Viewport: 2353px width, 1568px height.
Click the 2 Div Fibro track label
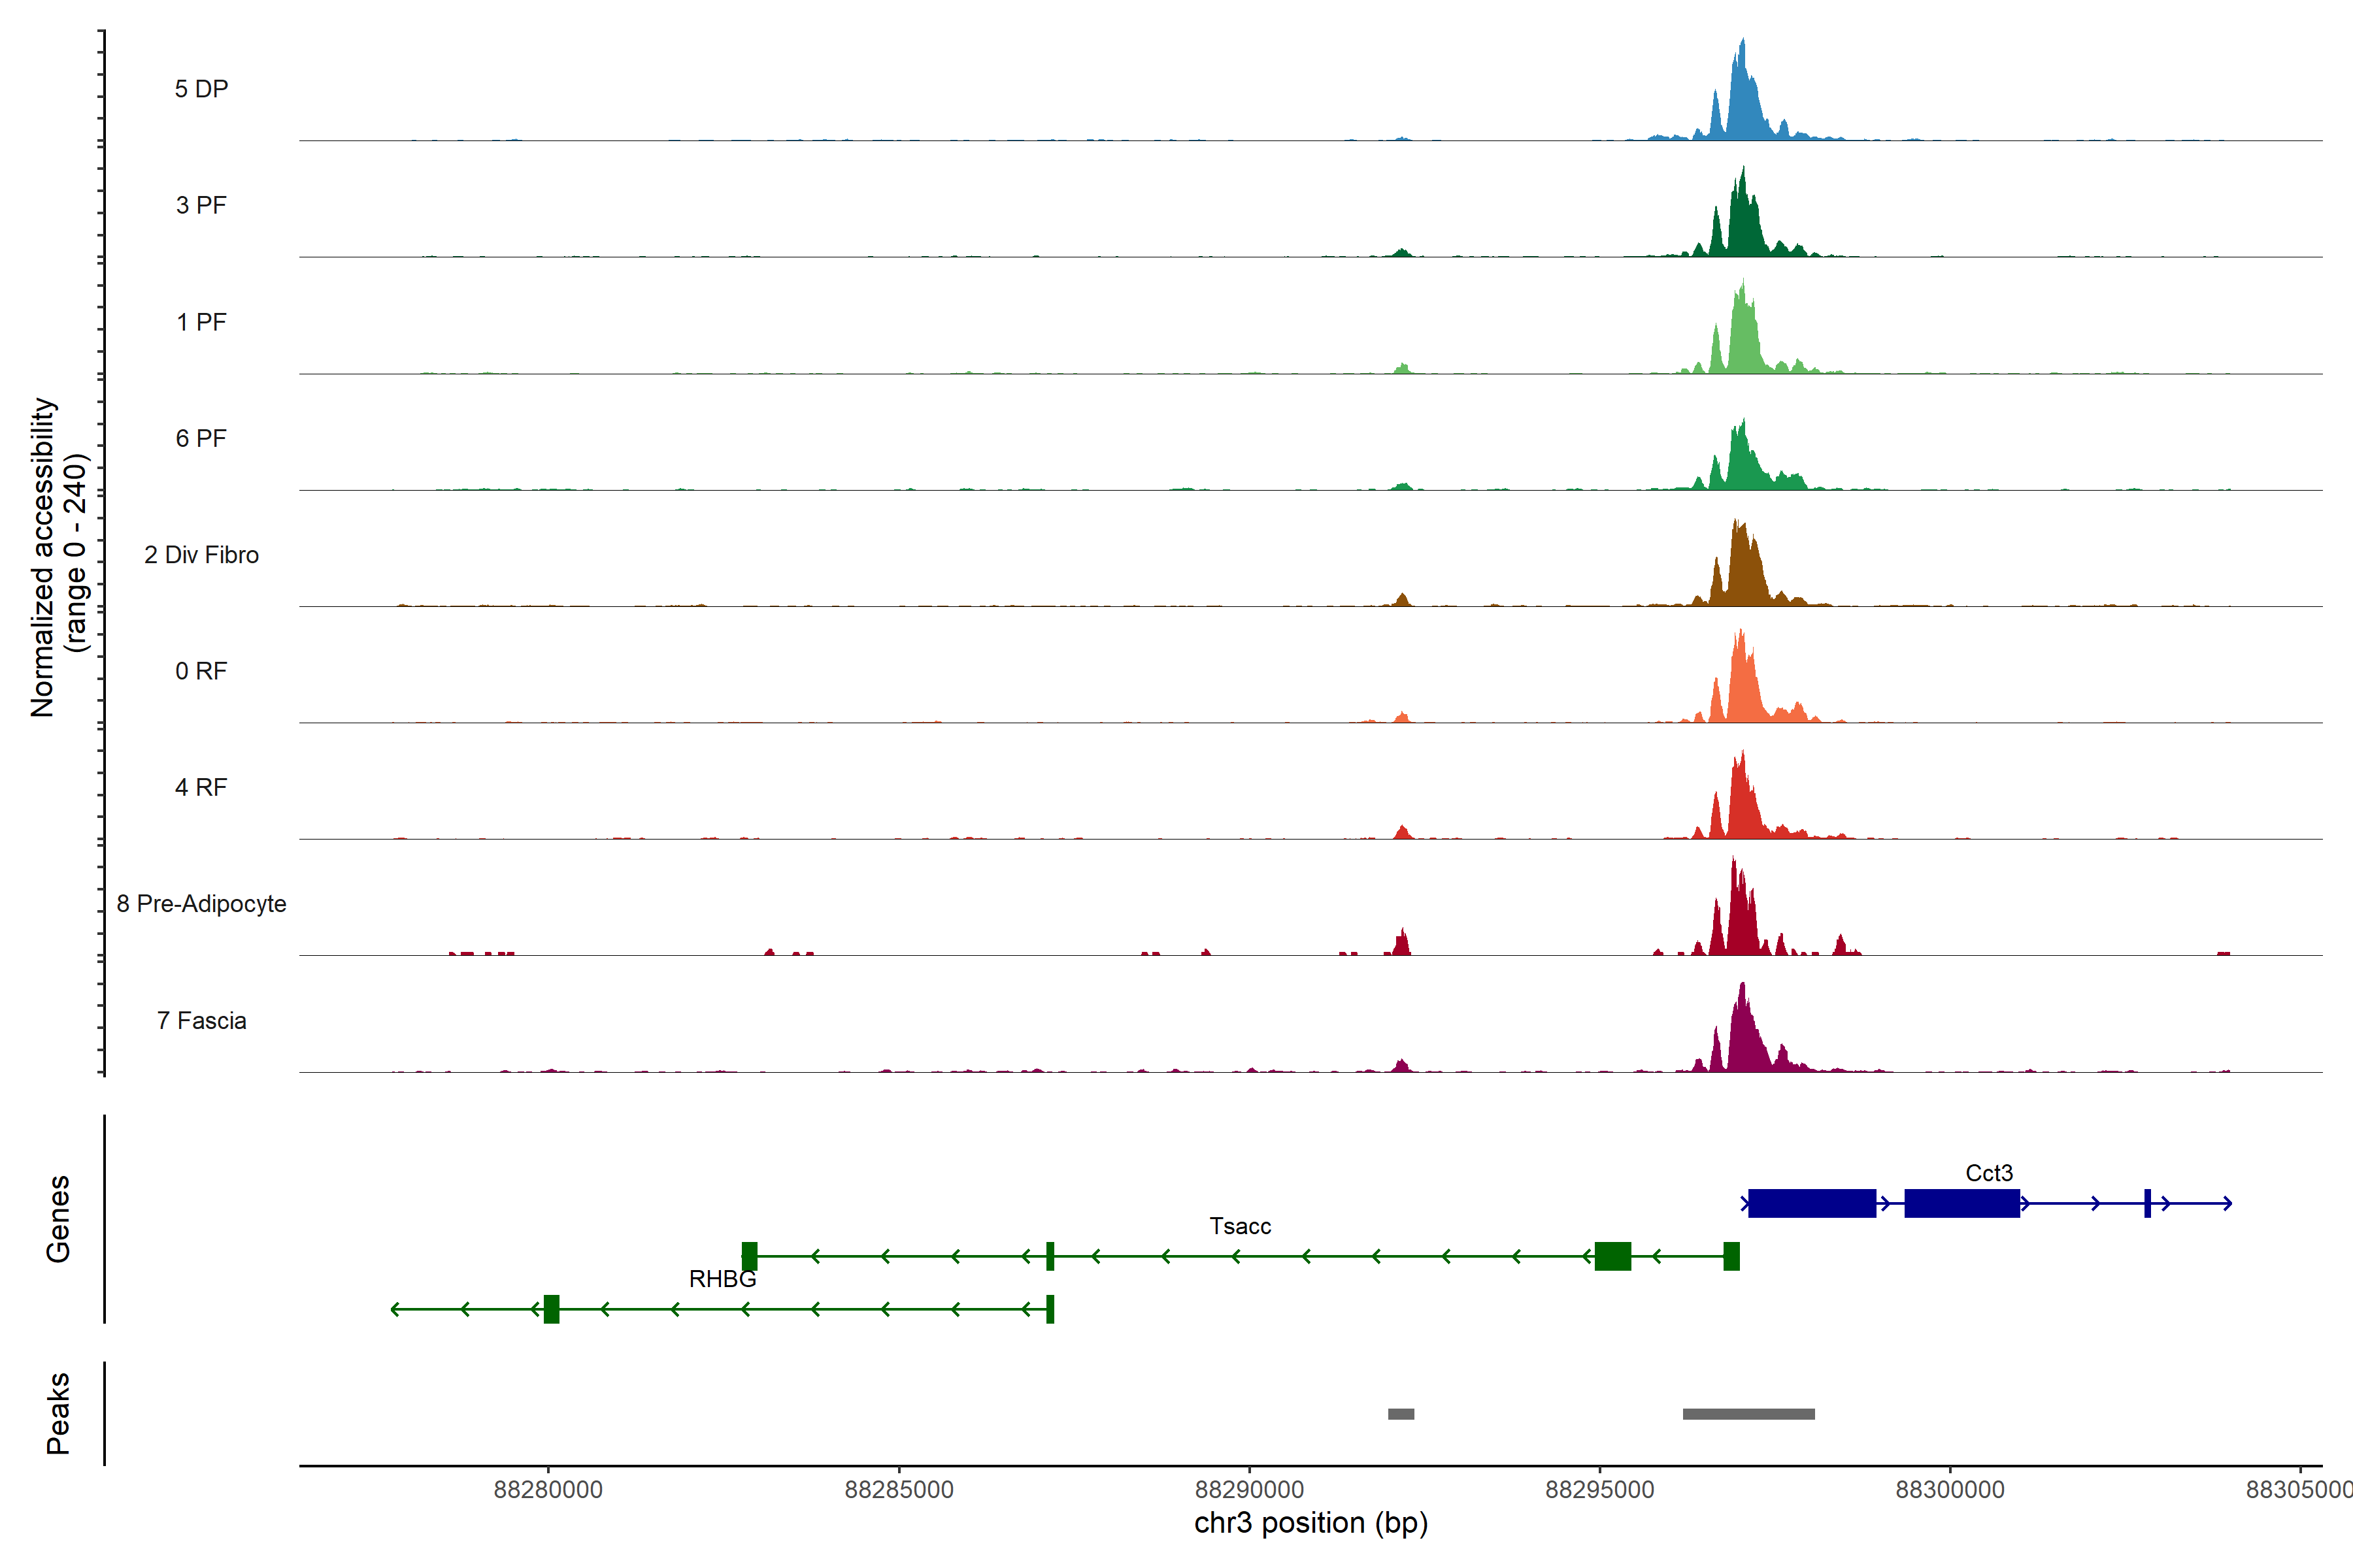[x=201, y=555]
